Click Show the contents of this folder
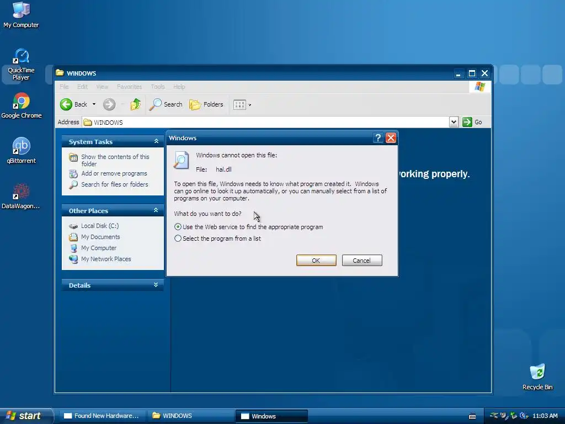 (115, 160)
